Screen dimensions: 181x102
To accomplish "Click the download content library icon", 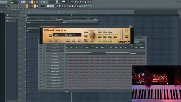I will click(x=80, y=6).
